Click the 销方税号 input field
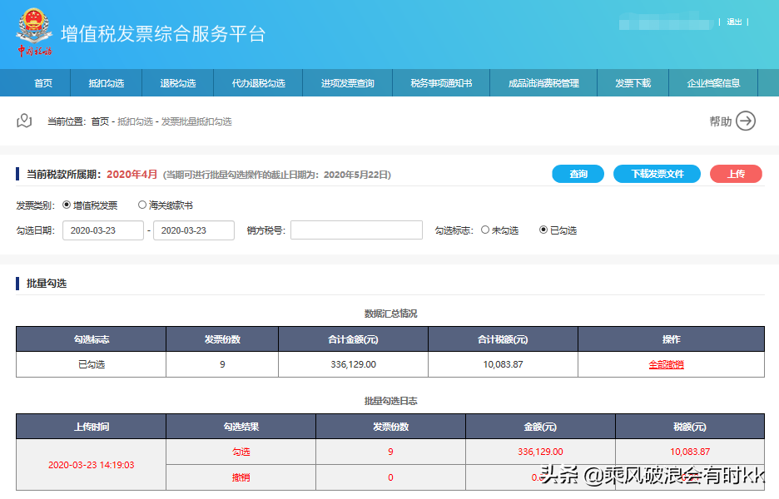Image resolution: width=779 pixels, height=499 pixels. click(x=356, y=230)
